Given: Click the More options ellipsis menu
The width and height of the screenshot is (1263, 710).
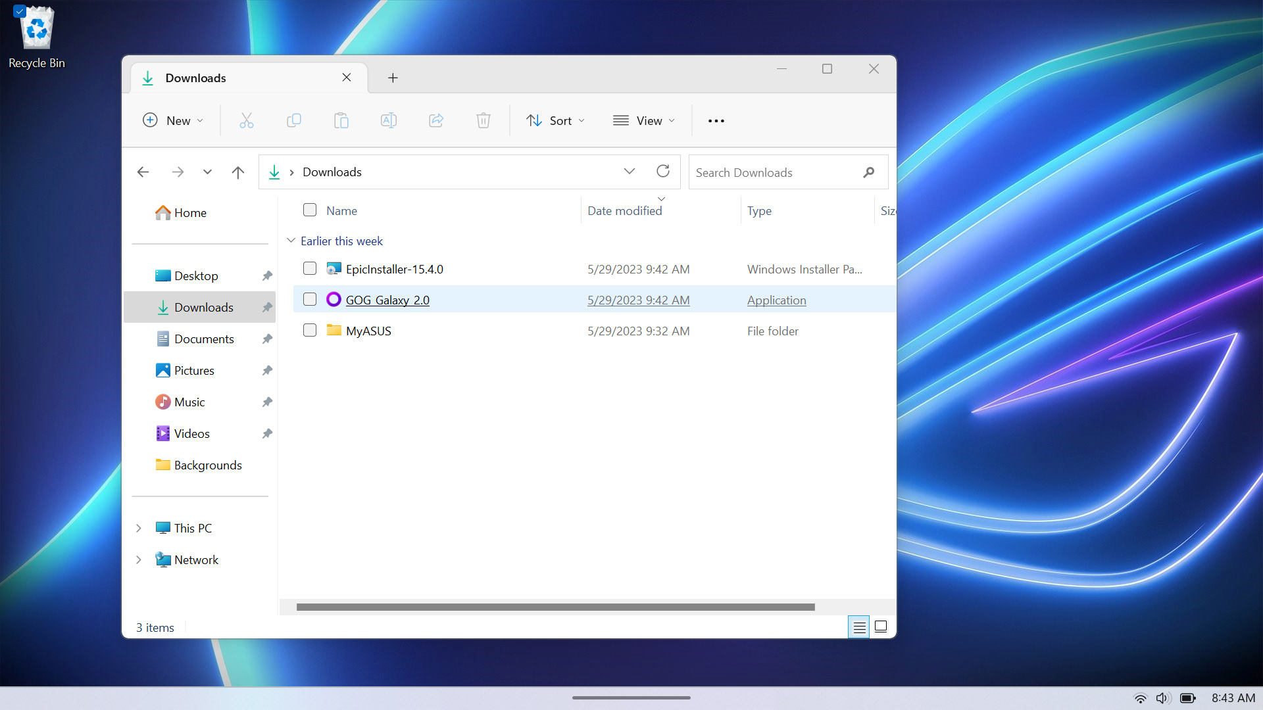Looking at the screenshot, I should (x=716, y=120).
